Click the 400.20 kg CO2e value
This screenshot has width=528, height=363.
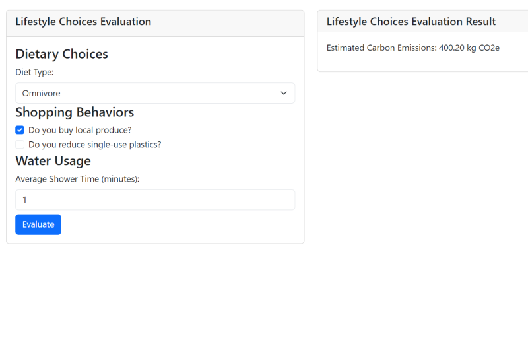click(x=469, y=48)
